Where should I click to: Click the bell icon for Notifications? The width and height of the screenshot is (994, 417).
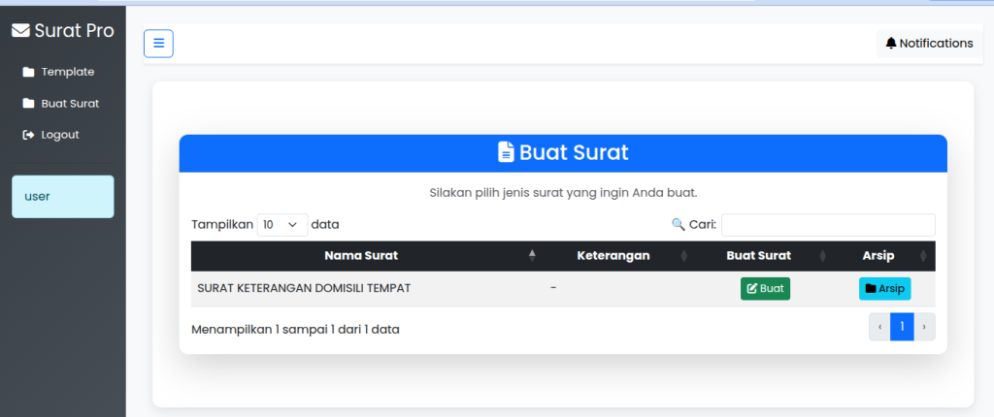pyautogui.click(x=891, y=44)
